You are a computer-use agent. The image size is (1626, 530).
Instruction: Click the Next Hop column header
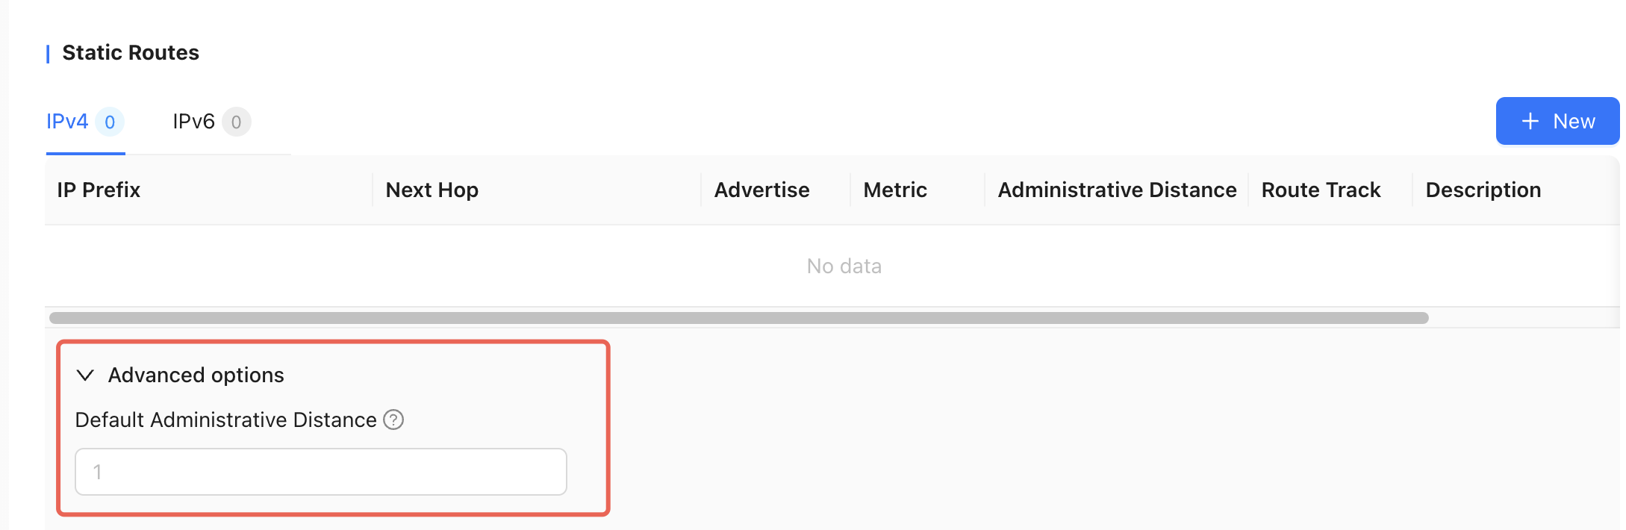[432, 190]
